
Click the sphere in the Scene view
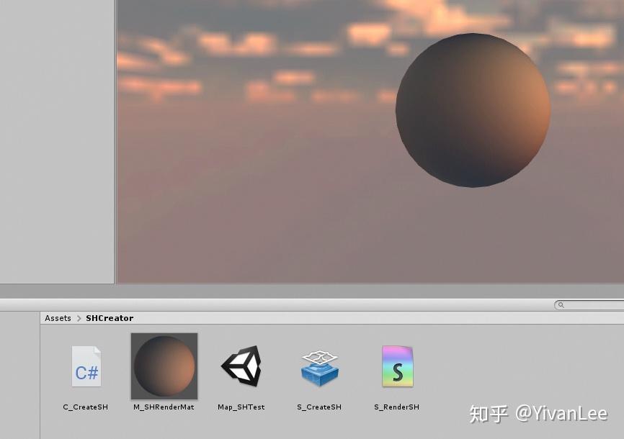tap(472, 109)
